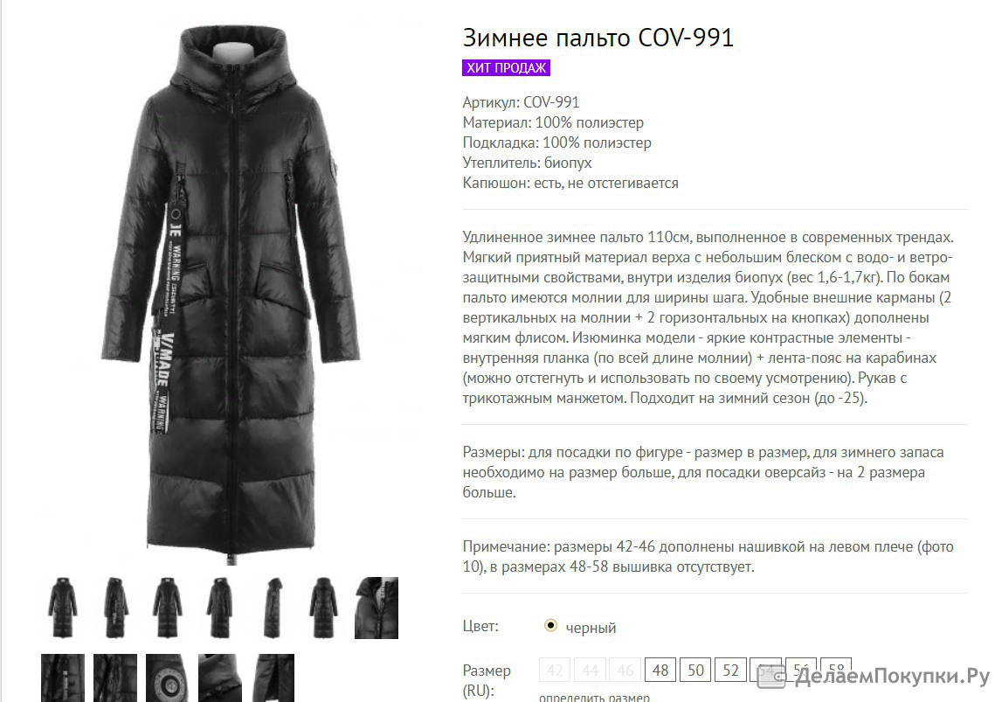Show back-view coat thumbnail
Screen dimensions: 1002x702
(x=323, y=608)
